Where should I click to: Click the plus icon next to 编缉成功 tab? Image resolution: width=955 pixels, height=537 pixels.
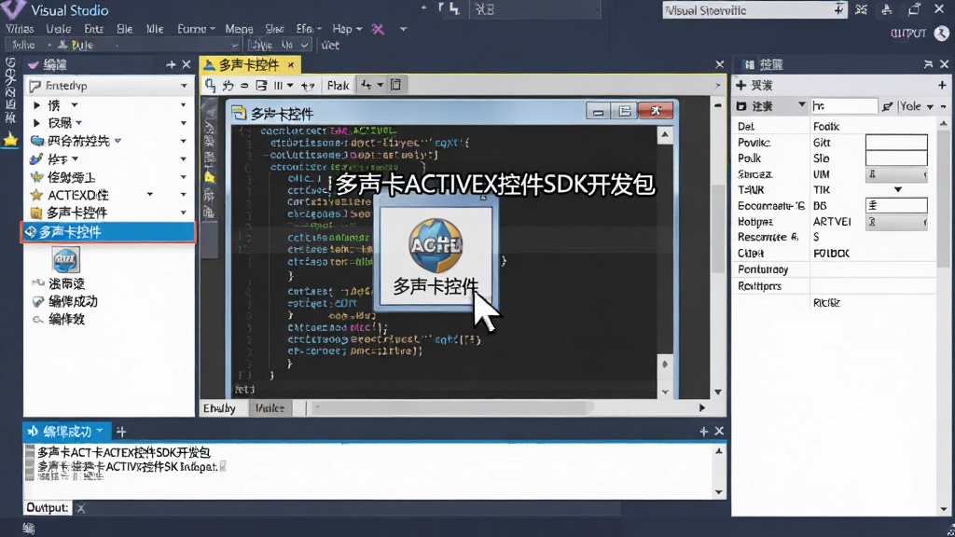point(121,432)
